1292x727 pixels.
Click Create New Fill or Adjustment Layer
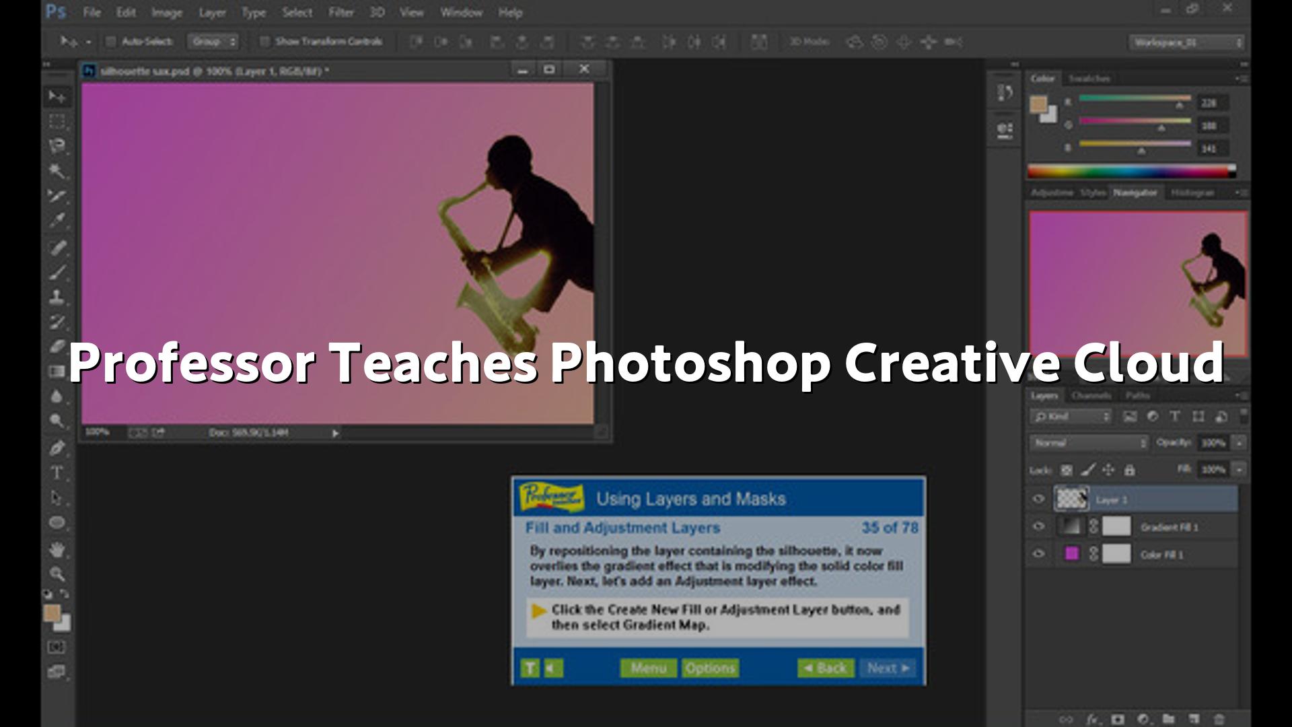click(1143, 719)
